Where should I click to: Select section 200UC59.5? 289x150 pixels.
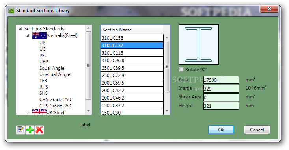(132, 83)
